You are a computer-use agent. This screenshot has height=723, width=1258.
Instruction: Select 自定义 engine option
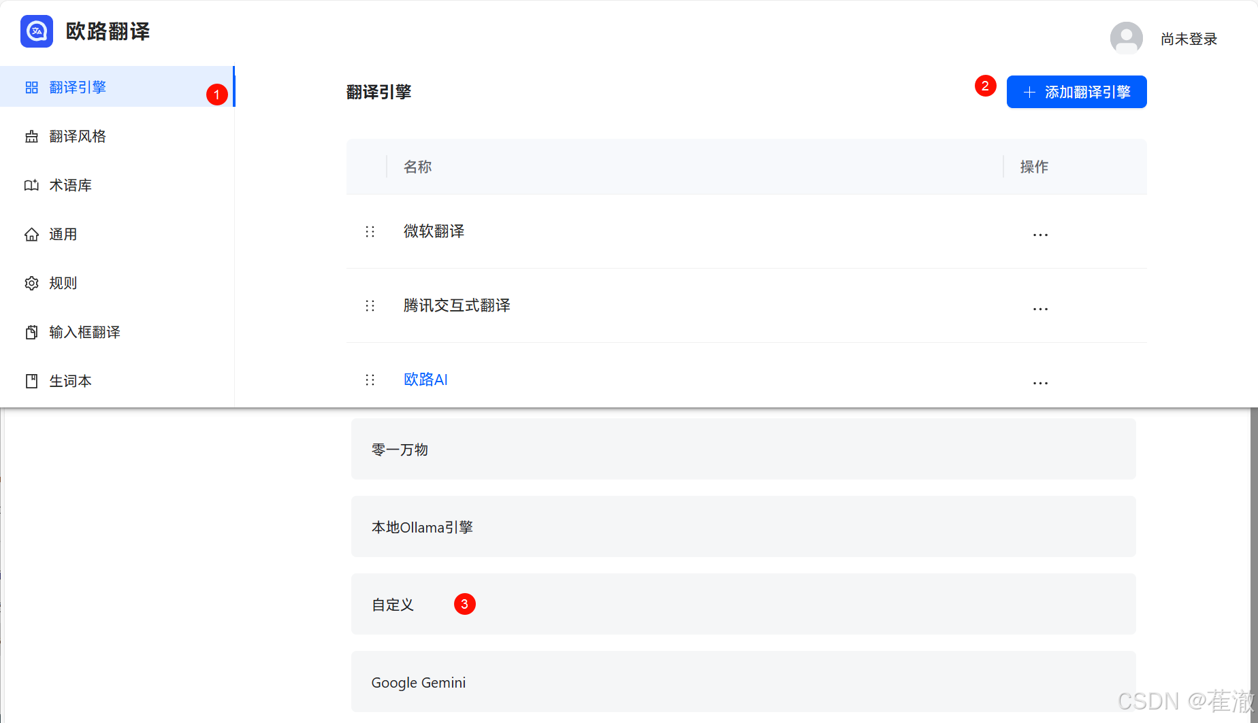[x=743, y=604]
